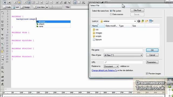Open the css folder

[x=95, y=29]
